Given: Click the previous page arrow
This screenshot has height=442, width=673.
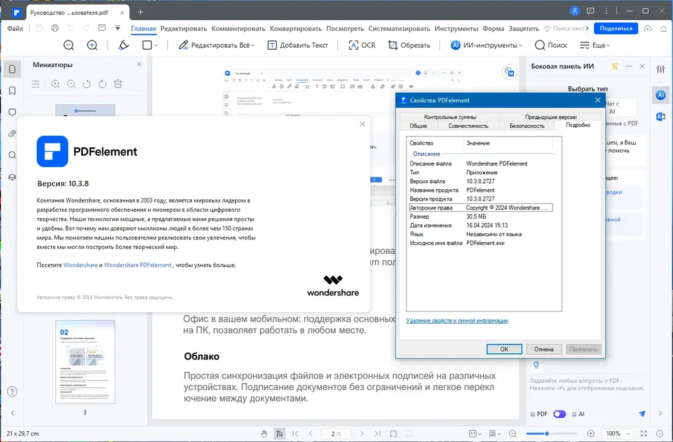Looking at the screenshot, I should 311,434.
